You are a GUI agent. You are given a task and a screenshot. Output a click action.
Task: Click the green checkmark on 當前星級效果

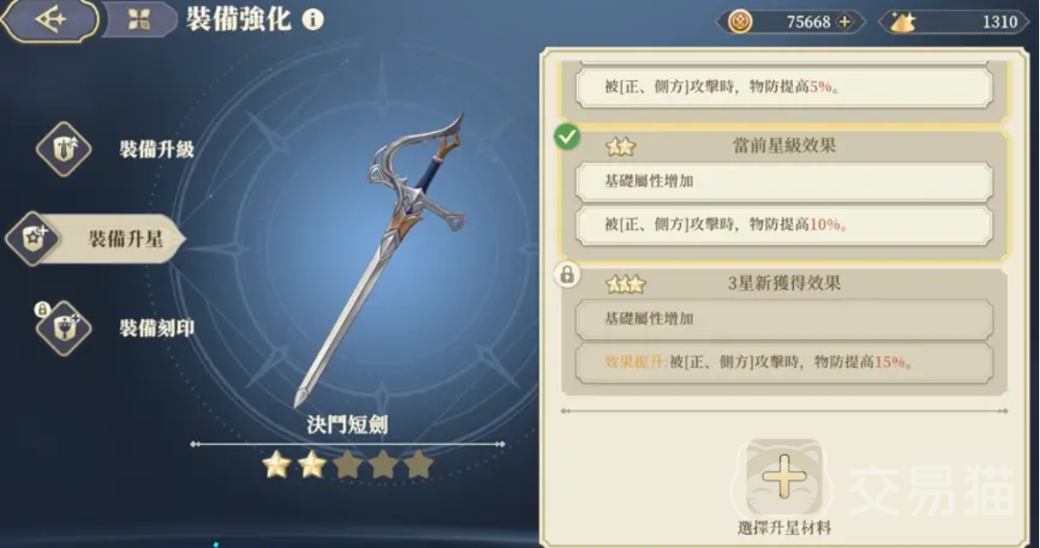pyautogui.click(x=567, y=137)
